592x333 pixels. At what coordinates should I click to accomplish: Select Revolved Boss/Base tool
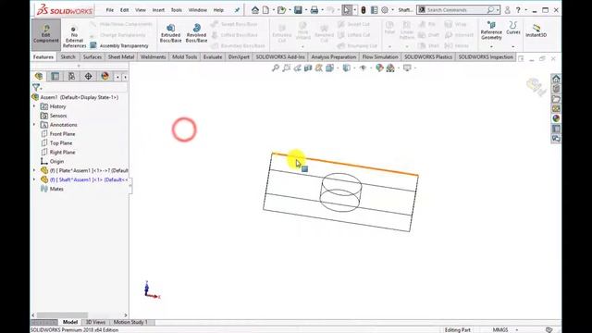pyautogui.click(x=196, y=33)
